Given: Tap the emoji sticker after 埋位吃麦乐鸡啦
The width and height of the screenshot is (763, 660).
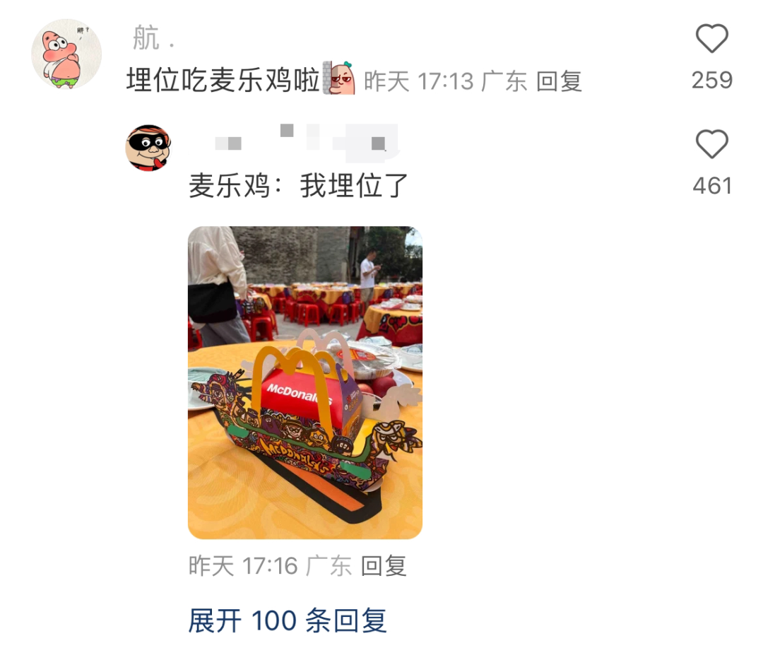Looking at the screenshot, I should (338, 78).
